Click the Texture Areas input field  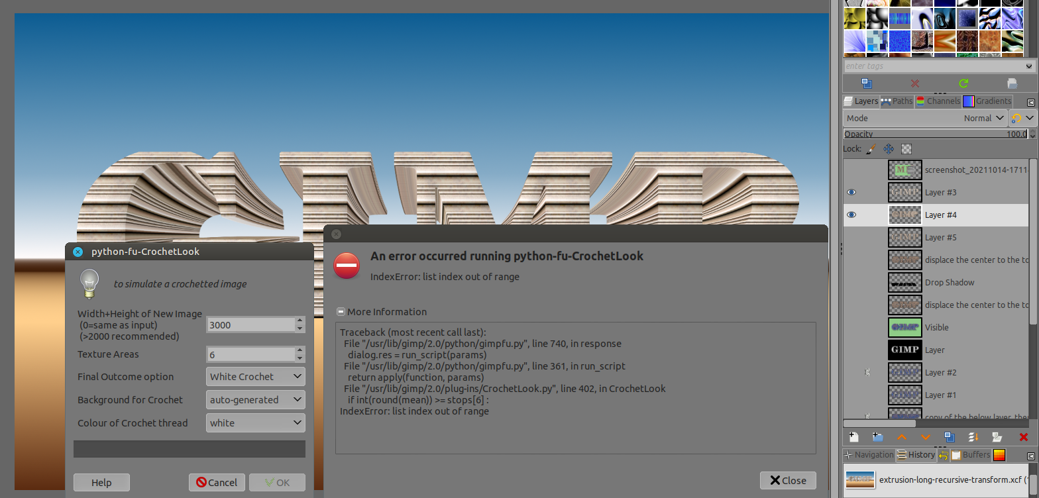250,354
